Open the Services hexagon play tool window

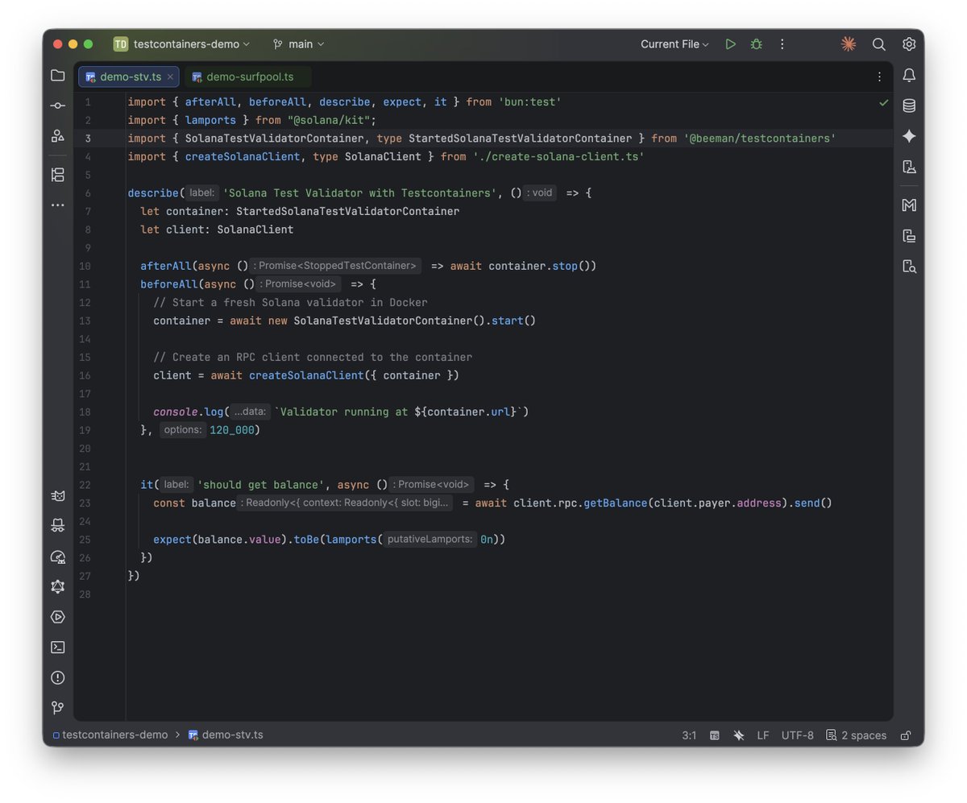[57, 617]
